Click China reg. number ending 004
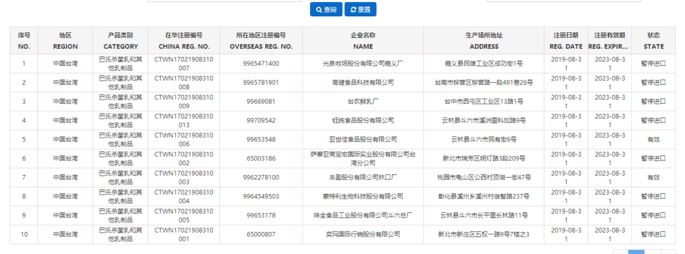 (x=184, y=197)
